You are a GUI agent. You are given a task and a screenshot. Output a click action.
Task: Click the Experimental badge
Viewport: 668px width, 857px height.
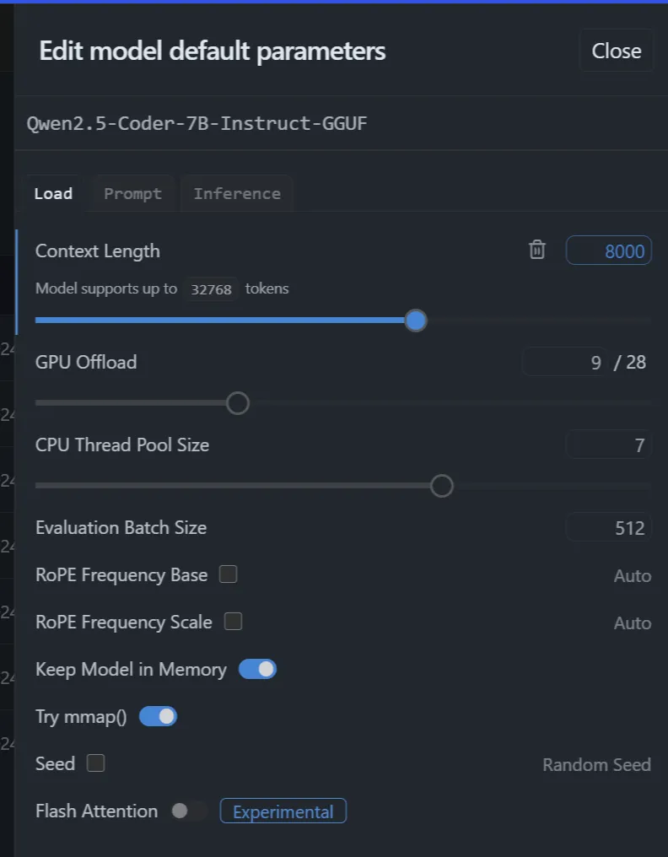coord(283,811)
